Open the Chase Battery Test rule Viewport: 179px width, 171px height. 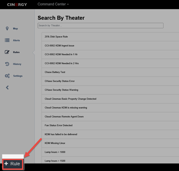[x=110, y=72]
